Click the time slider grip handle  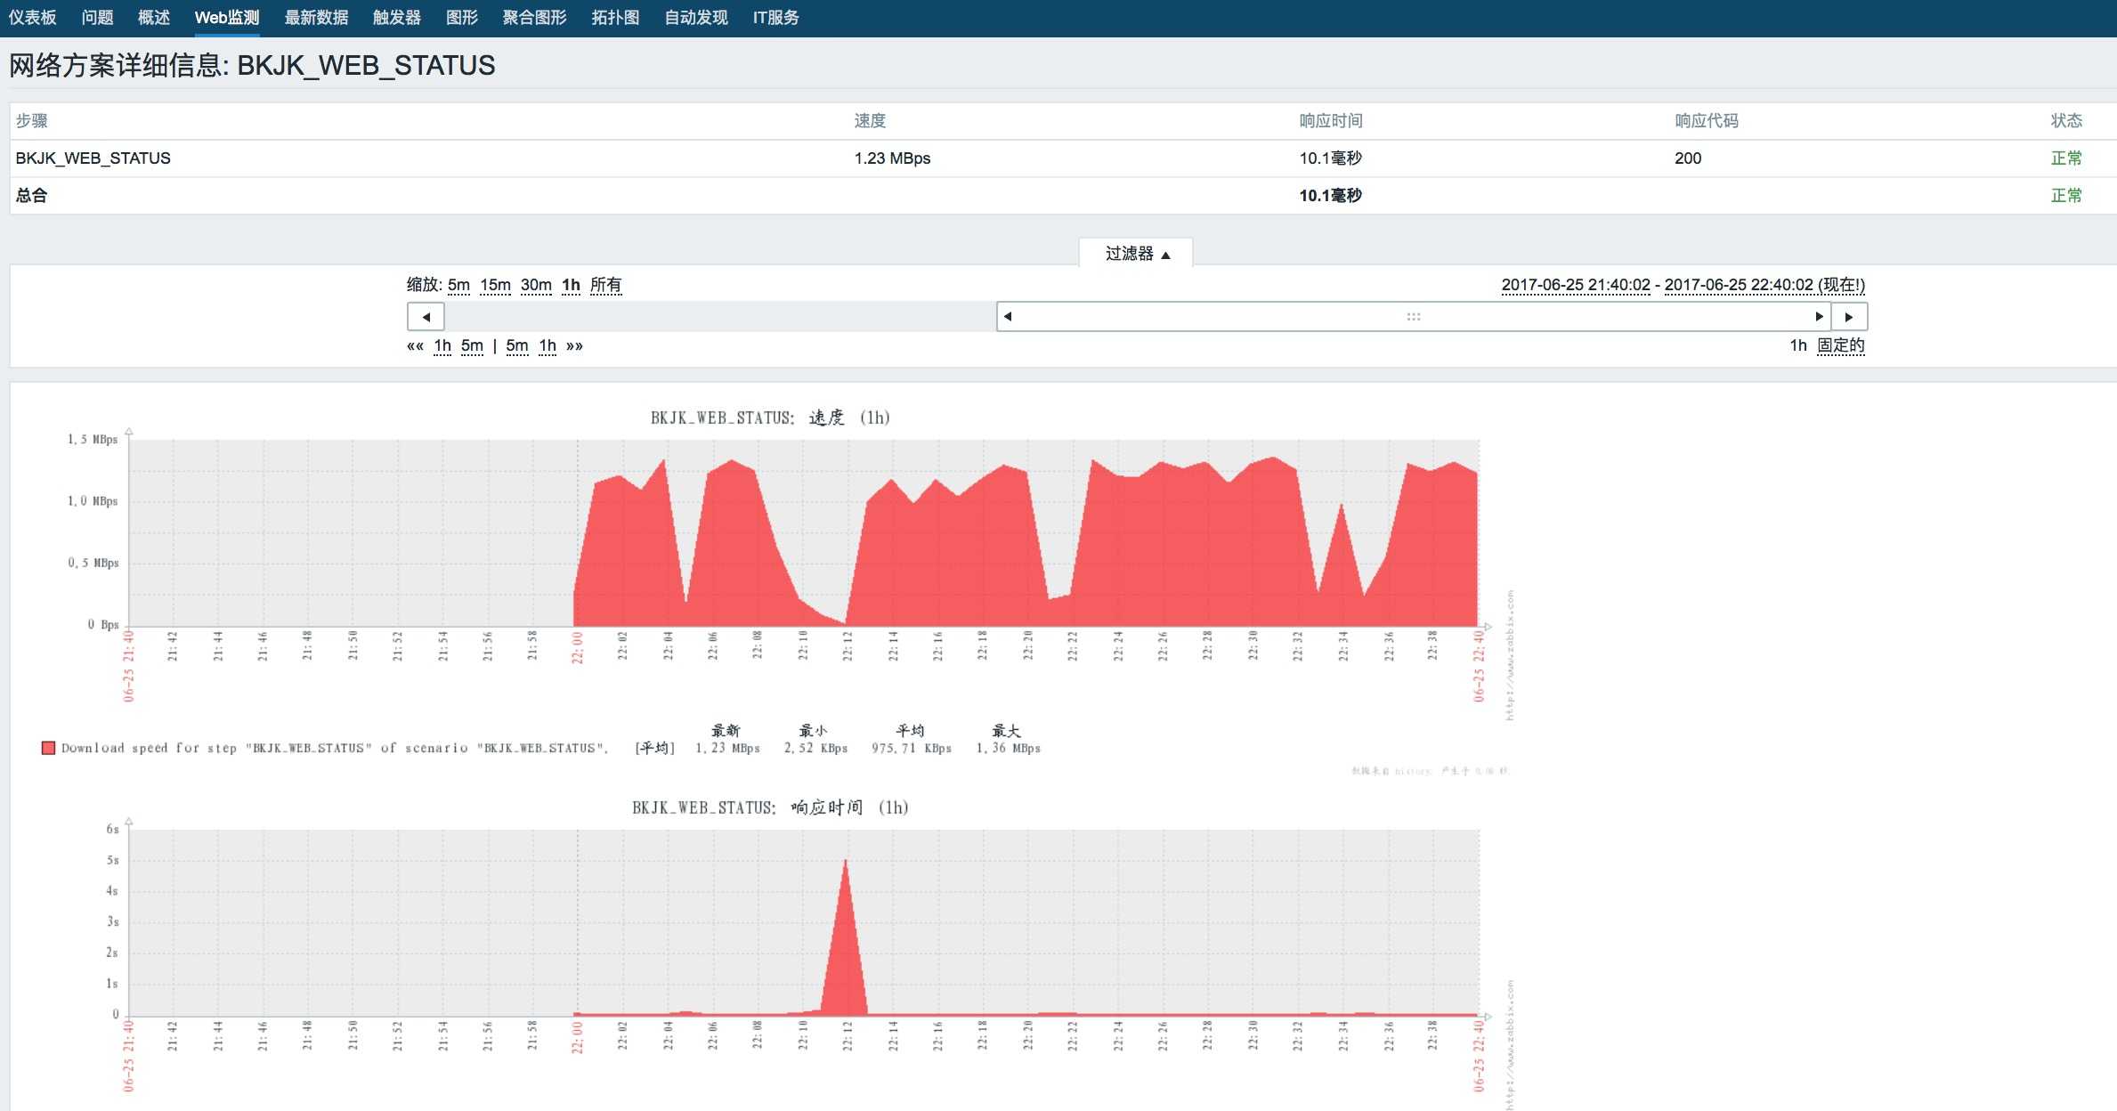[1414, 317]
